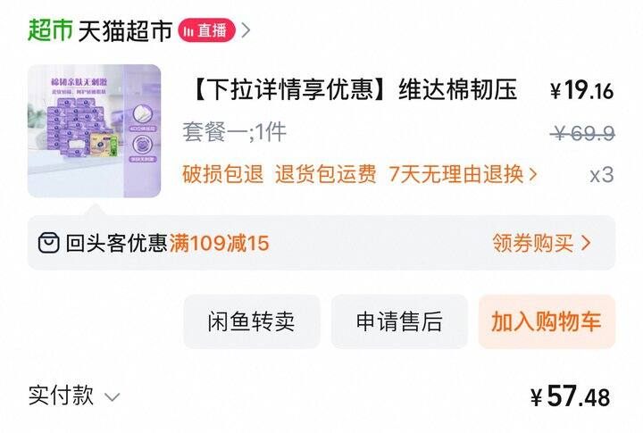Click the shopping bag icon beside 回头客优惠
Image resolution: width=643 pixels, height=433 pixels.
click(49, 243)
